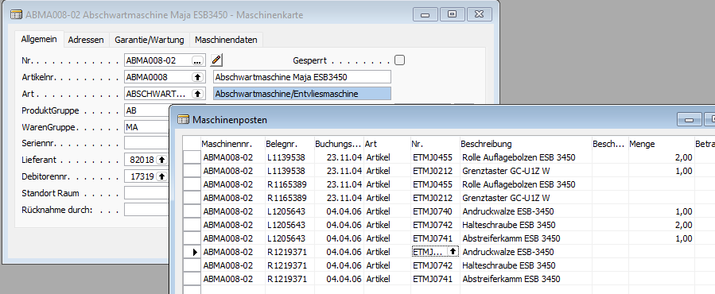Click the empty Standort Raum field
Image resolution: width=715 pixels, height=294 pixels.
[147, 193]
